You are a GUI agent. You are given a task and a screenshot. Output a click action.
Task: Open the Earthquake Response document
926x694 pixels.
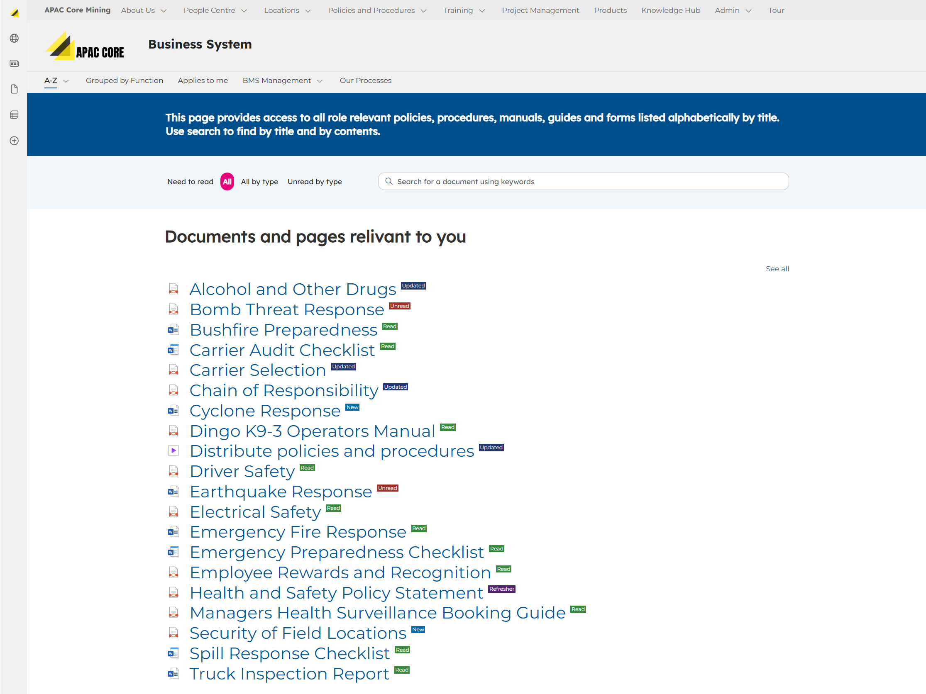[x=281, y=492]
